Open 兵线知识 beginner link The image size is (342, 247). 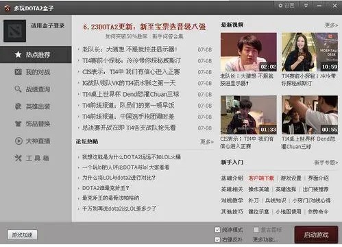276,200
